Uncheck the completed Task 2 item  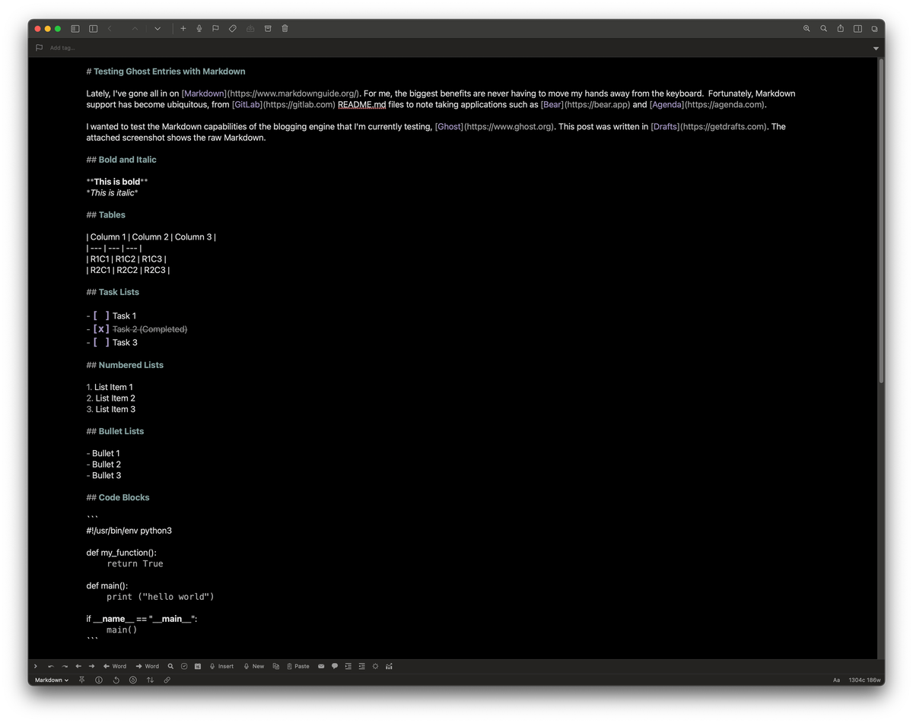(x=100, y=328)
